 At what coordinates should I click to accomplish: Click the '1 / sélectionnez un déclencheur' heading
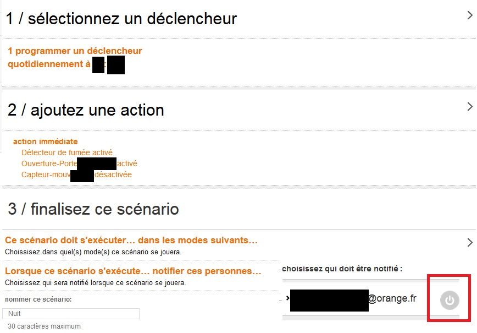click(x=121, y=19)
